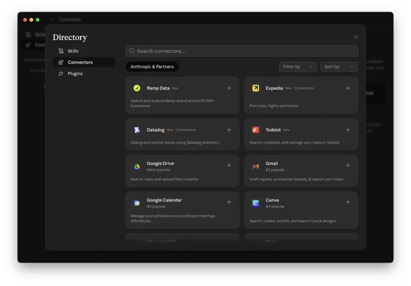
Task: Add the Todoist connector
Action: pos(348,130)
